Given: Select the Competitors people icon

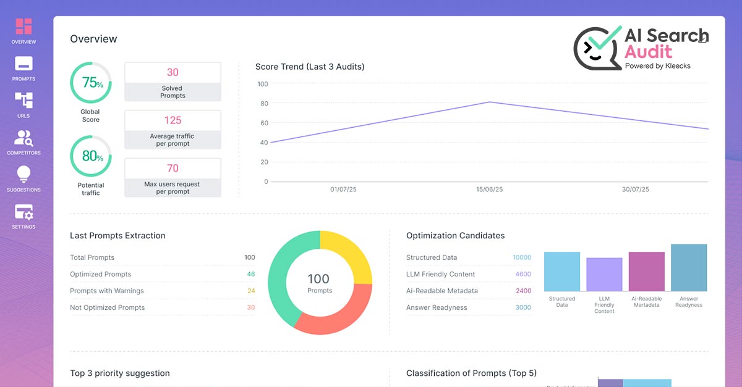Looking at the screenshot, I should click(23, 138).
